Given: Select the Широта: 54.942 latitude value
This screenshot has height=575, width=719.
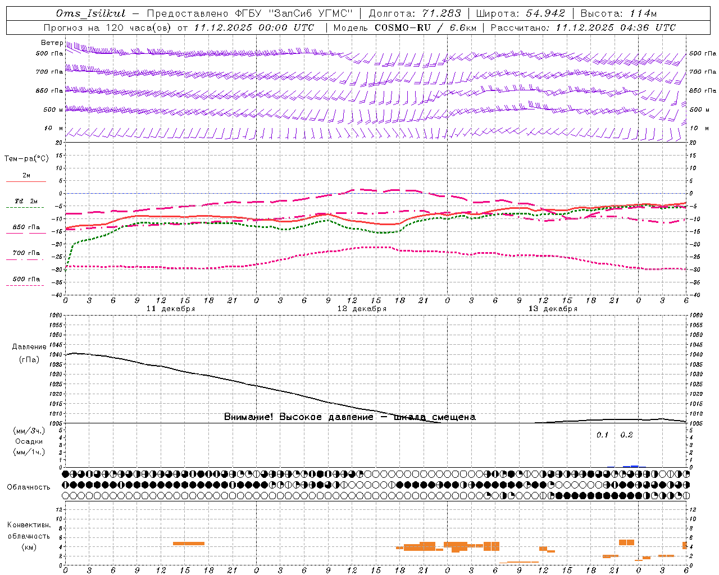Looking at the screenshot, I should coord(520,13).
